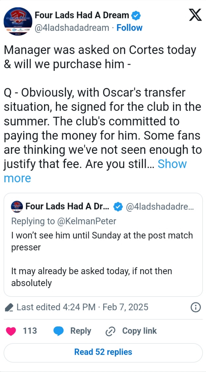
Task: Click the blue verified badge in header
Action: [x=136, y=15]
